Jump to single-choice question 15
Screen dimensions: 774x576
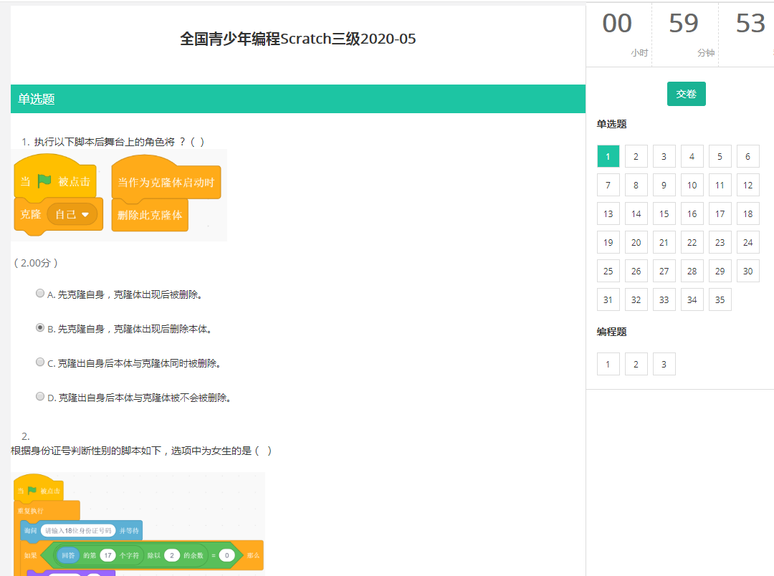pyautogui.click(x=664, y=213)
